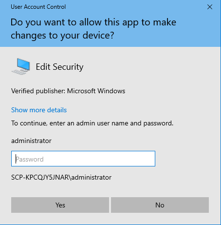Click the Edit Security computer icon
Screen dimensions: 221x225
tap(21, 66)
